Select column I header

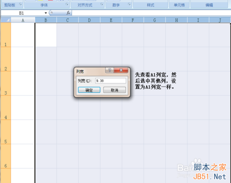coord(198,20)
